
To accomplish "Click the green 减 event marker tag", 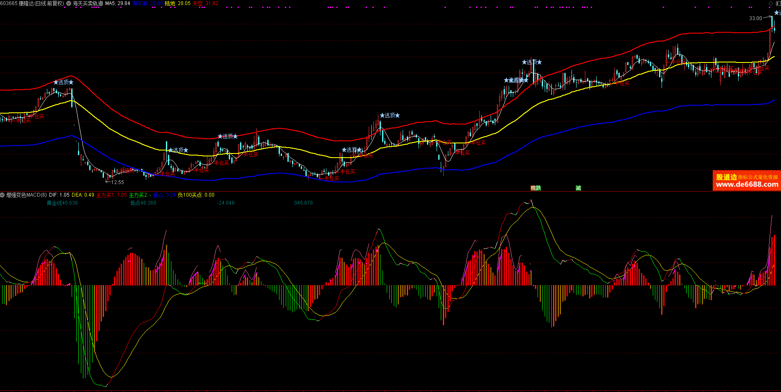I will coord(578,188).
